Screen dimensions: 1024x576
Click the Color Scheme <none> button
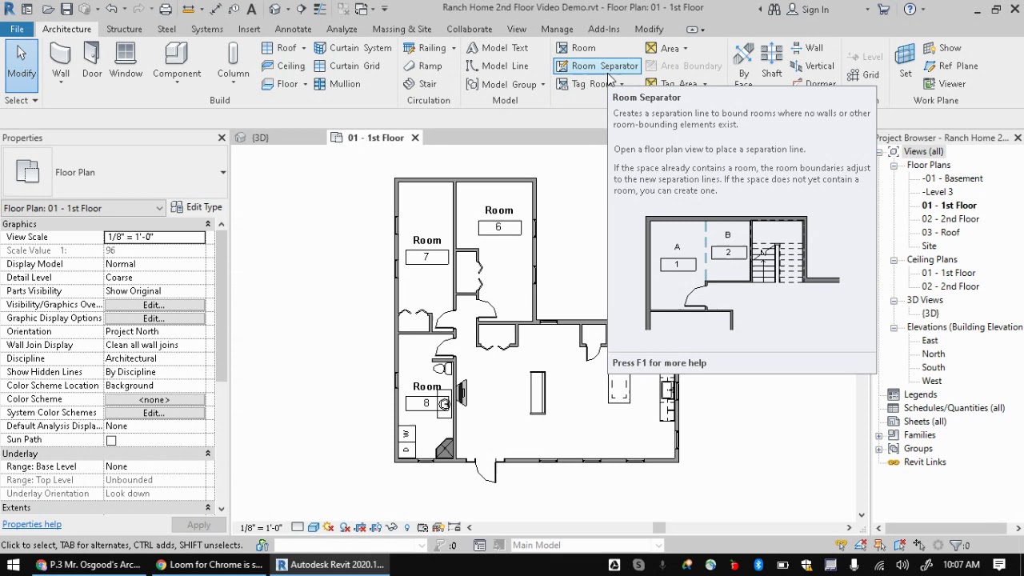coord(154,399)
